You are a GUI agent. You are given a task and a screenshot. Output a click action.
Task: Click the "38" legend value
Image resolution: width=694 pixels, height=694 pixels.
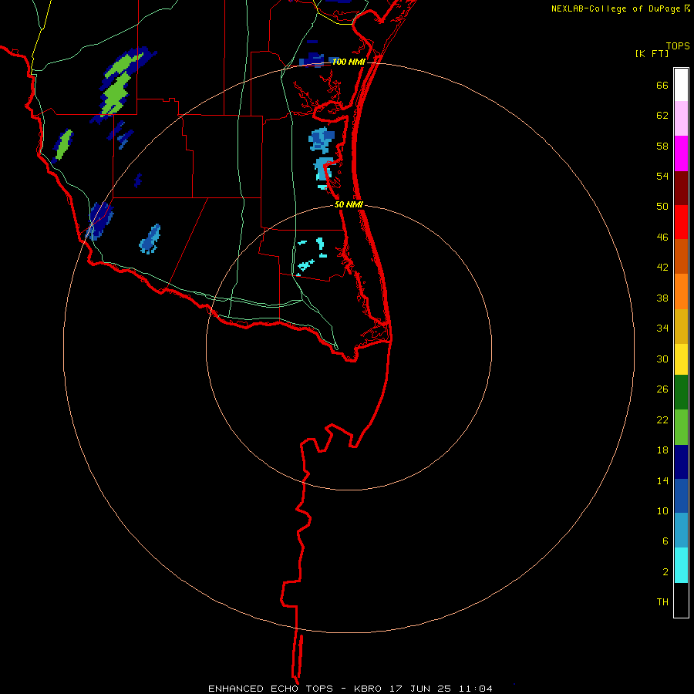point(662,298)
